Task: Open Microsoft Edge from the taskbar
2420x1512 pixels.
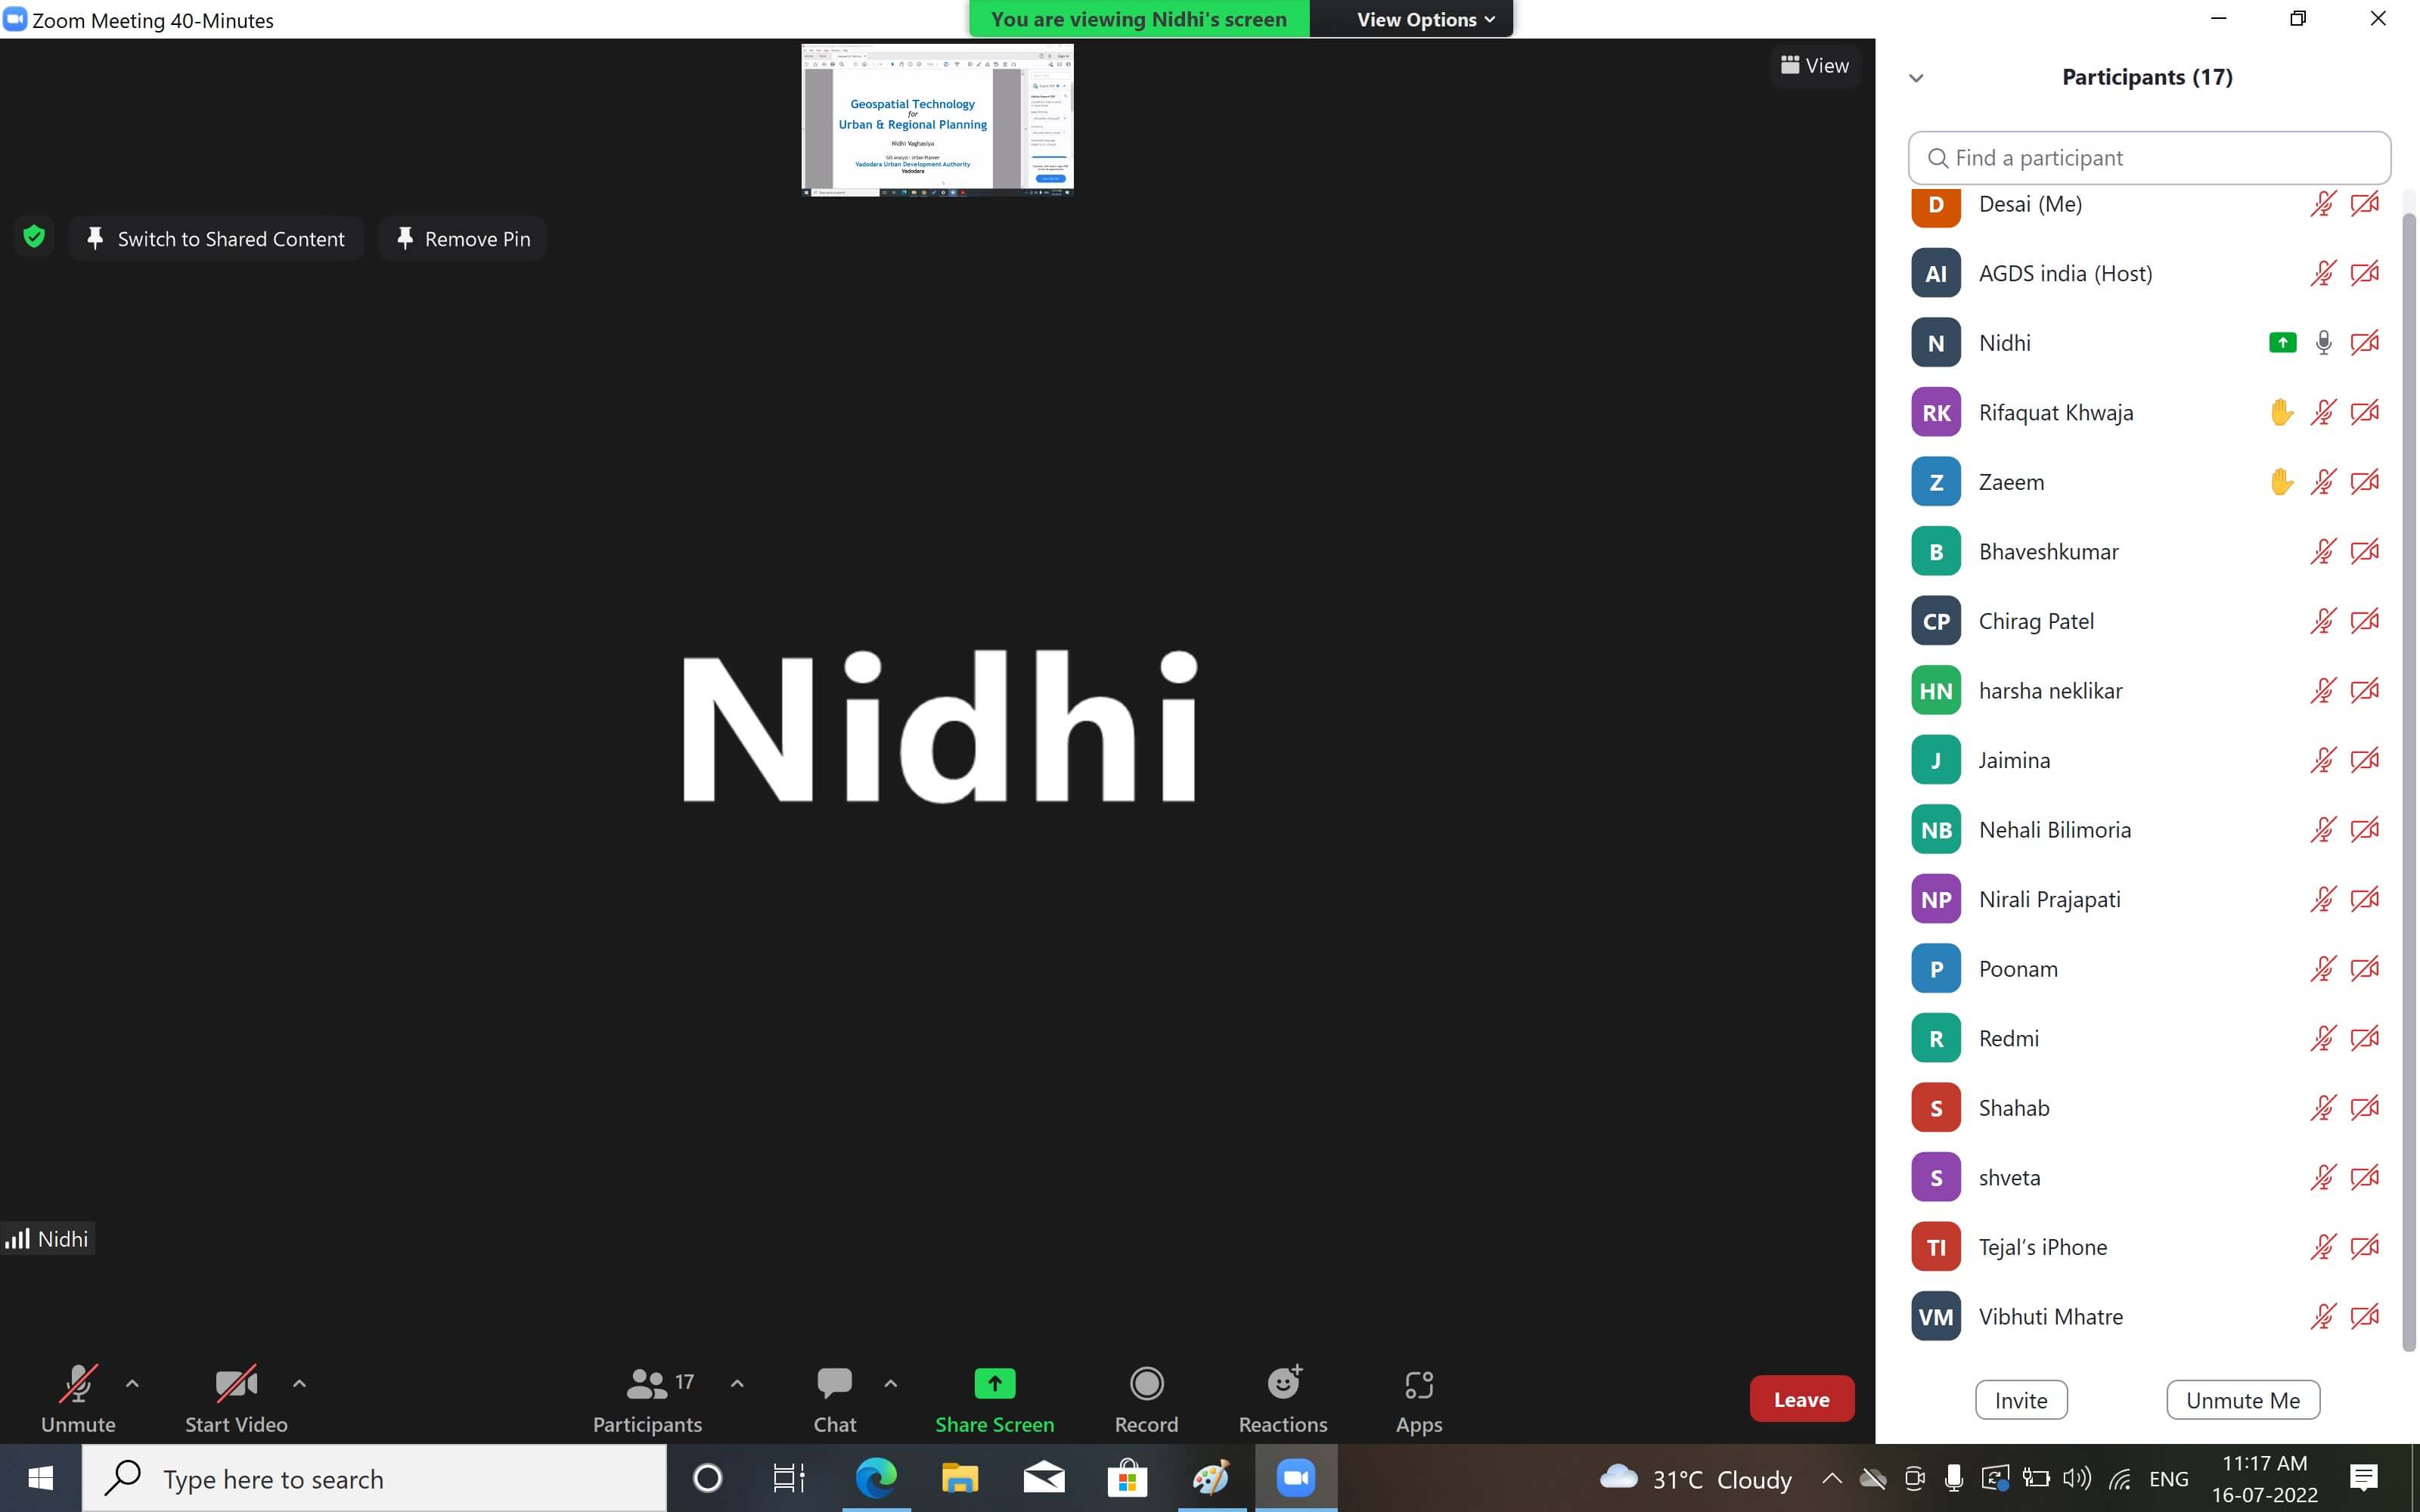Action: tap(875, 1478)
